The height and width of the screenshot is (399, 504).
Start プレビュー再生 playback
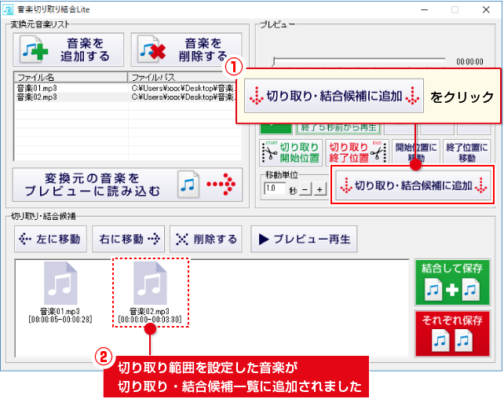pos(304,240)
